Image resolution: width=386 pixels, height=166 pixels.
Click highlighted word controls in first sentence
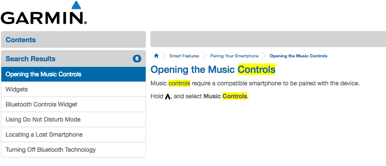(x=179, y=84)
